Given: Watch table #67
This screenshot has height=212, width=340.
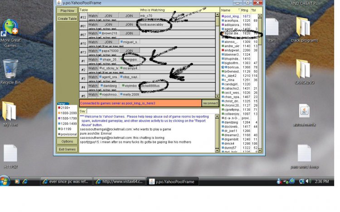Looking at the screenshot, I should (x=93, y=33).
